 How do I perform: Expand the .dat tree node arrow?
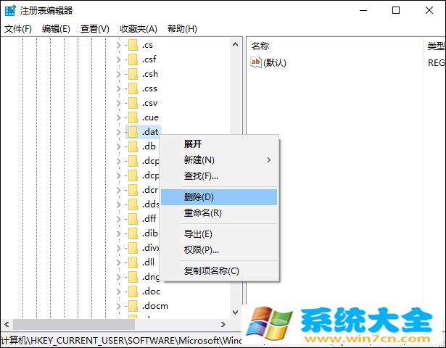tap(118, 132)
